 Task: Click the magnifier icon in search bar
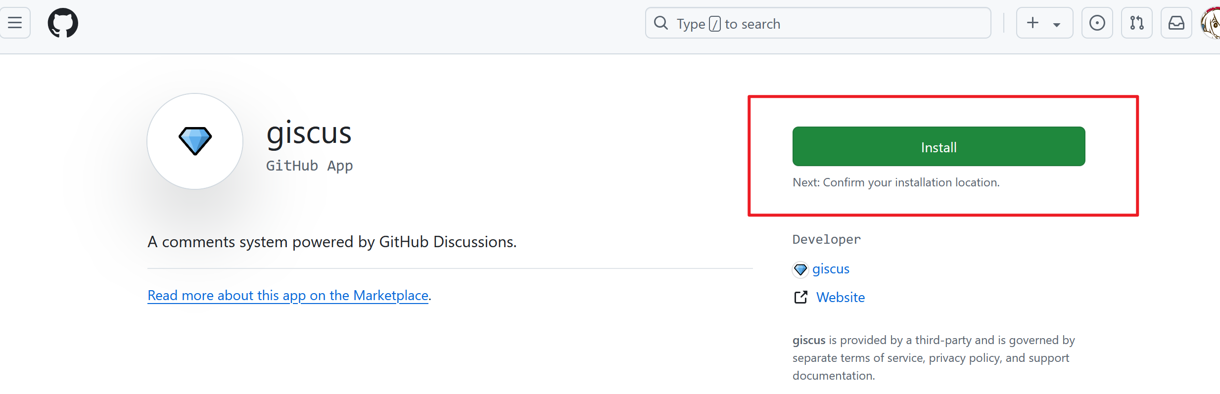[661, 23]
